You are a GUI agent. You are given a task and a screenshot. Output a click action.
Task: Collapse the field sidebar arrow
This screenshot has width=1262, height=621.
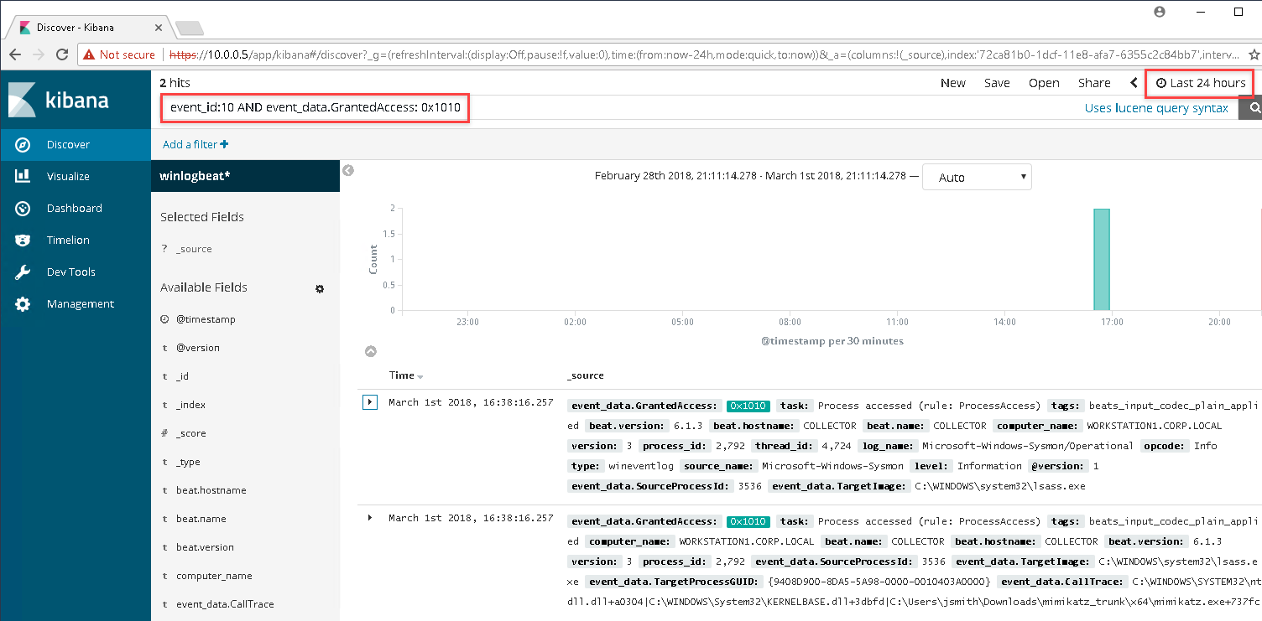click(348, 170)
